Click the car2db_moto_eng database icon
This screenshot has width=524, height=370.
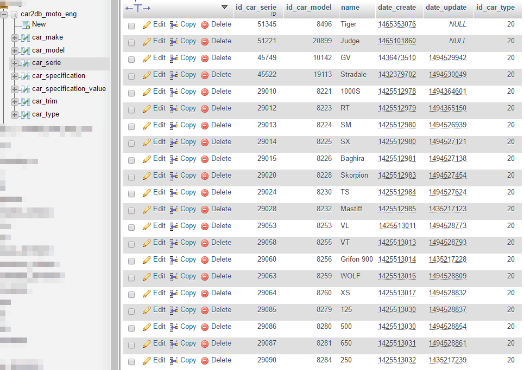coord(14,14)
